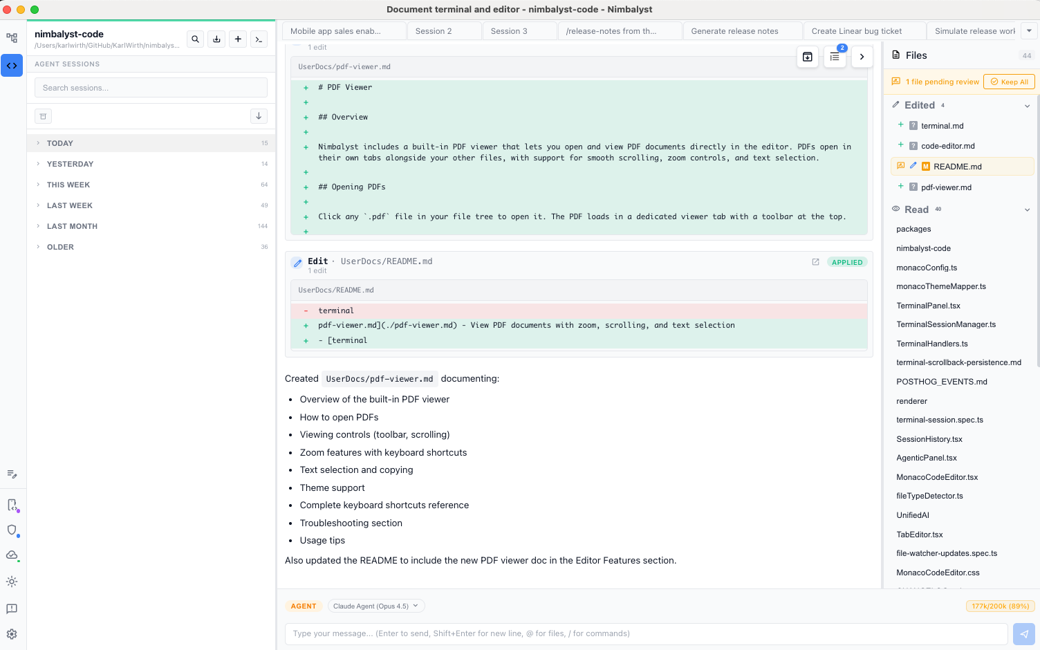Click the APPLIED status badge

point(847,263)
